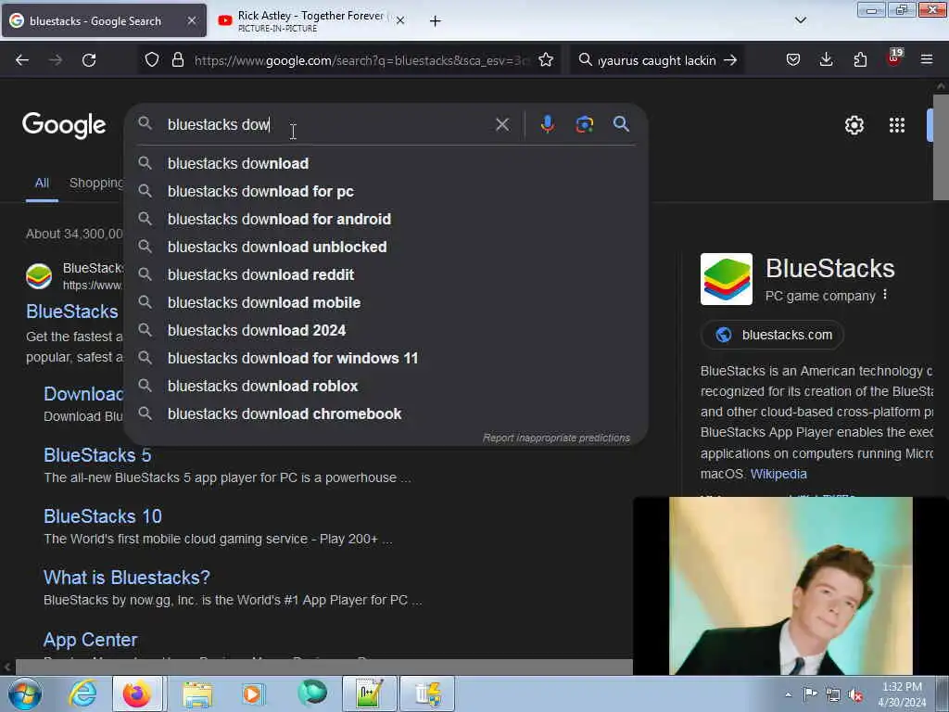Viewport: 949px width, 712px height.
Task: Close the Rick Astley YouTube tab
Action: [x=400, y=20]
